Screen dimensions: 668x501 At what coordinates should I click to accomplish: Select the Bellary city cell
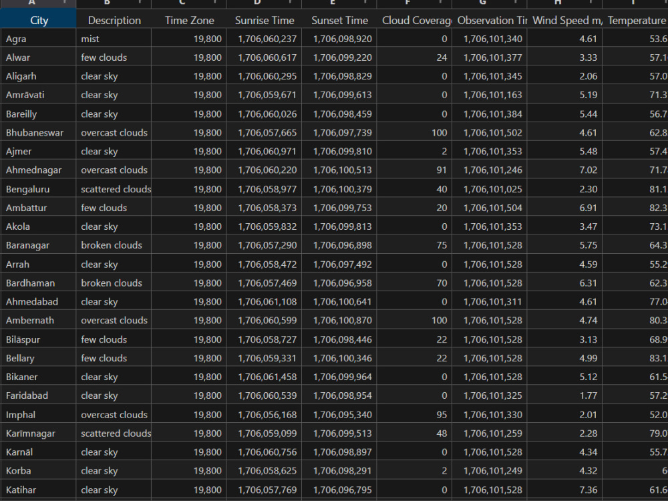tap(38, 358)
